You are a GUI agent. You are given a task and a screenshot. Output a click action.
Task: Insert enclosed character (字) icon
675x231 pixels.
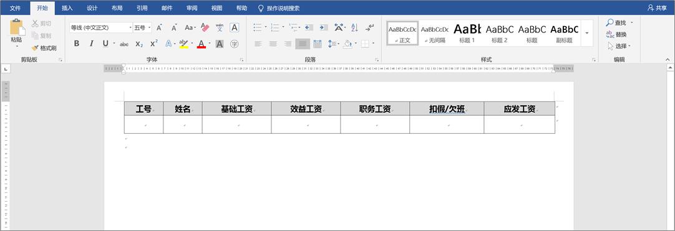(x=234, y=44)
